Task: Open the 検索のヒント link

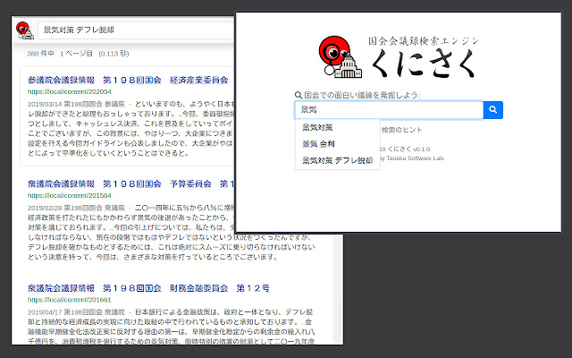Action: (401, 130)
